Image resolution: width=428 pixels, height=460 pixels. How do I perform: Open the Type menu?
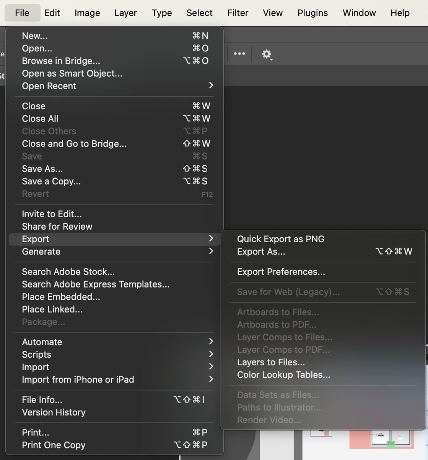(x=162, y=13)
